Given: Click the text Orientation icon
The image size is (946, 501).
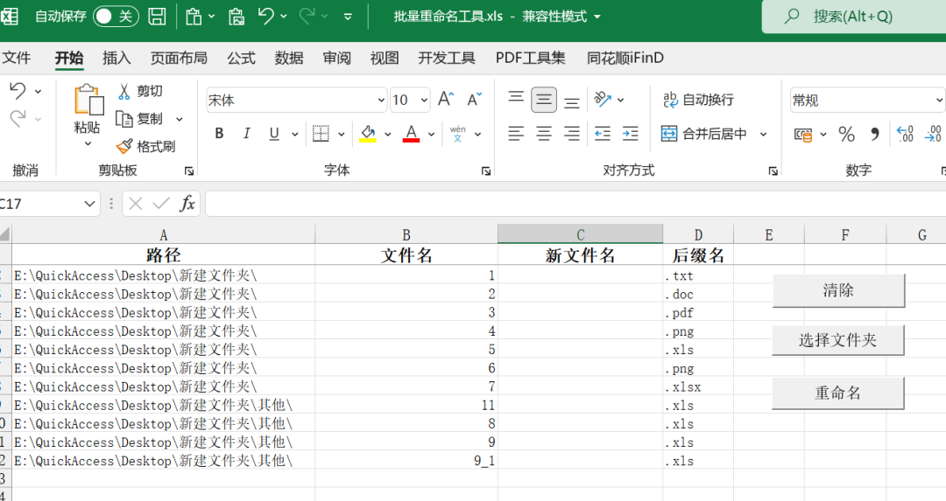Looking at the screenshot, I should tap(603, 100).
